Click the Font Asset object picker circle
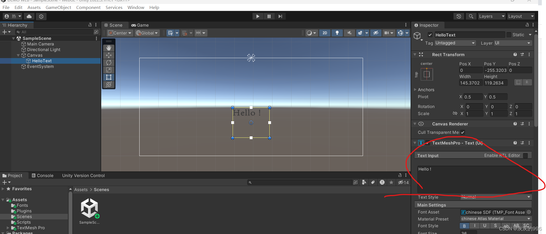This screenshot has height=234, width=546. [x=529, y=212]
